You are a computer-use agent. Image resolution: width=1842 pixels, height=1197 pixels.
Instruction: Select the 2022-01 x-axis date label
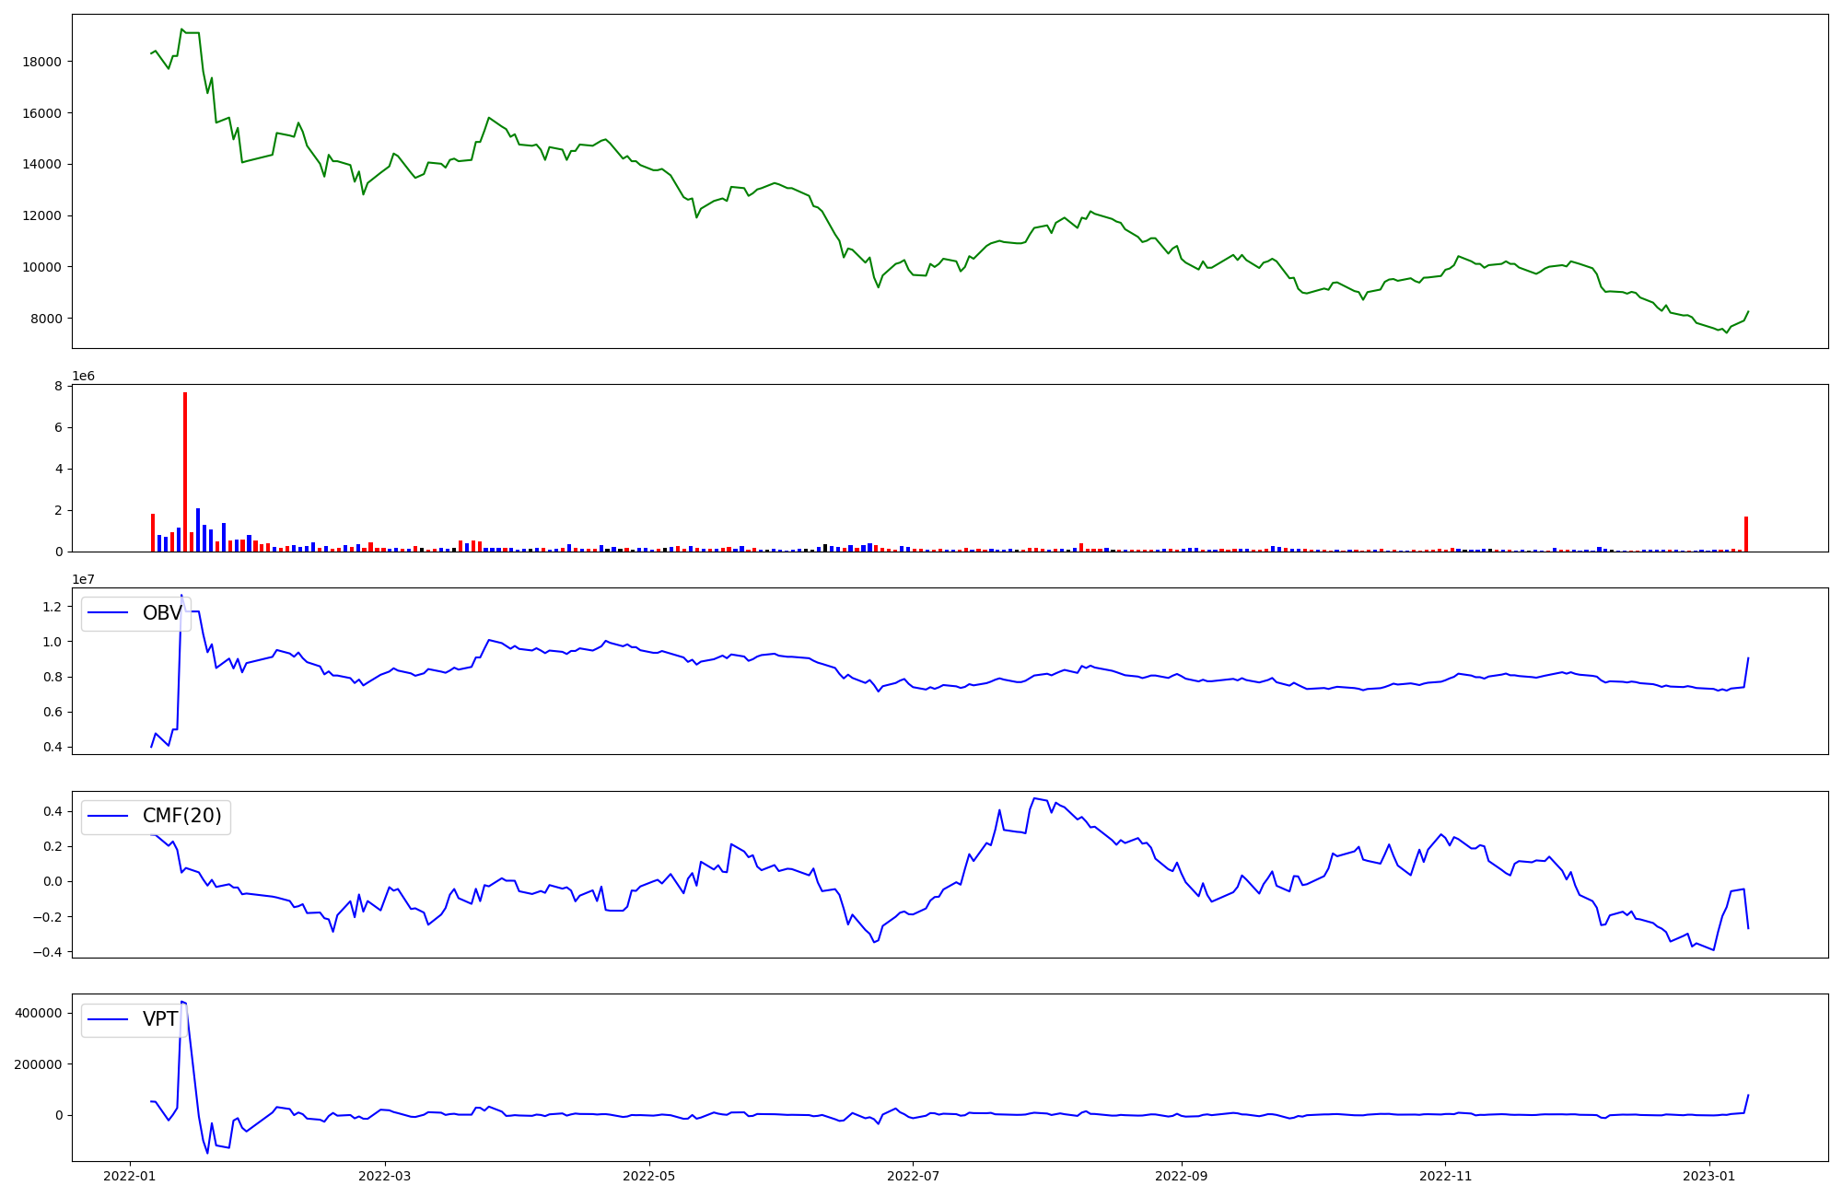pyautogui.click(x=129, y=1176)
